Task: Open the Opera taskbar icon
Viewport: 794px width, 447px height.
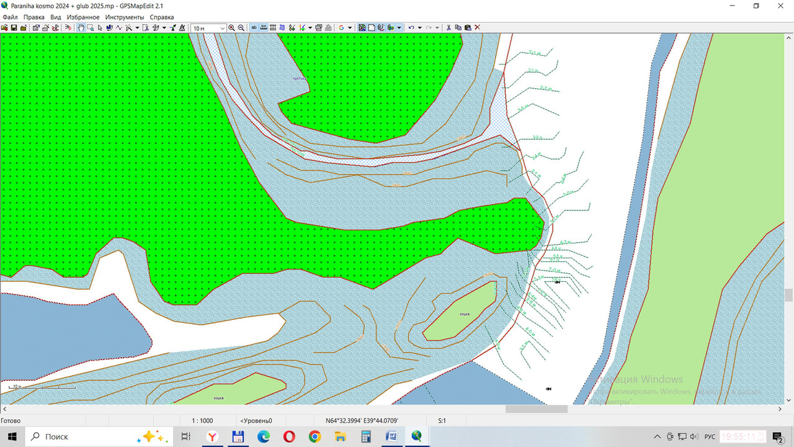Action: (289, 436)
